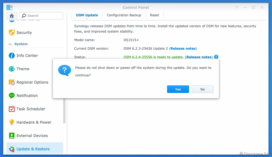Viewport: 272px width, 157px height.
Task: Click the Home icon button
Action: click(12, 16)
